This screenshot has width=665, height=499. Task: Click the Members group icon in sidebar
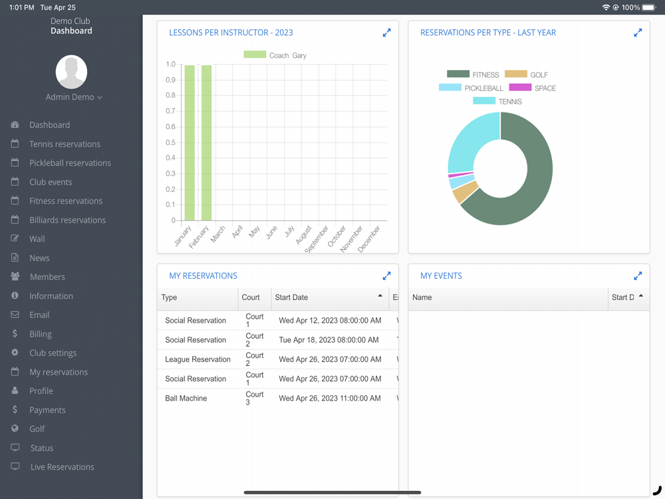point(15,277)
